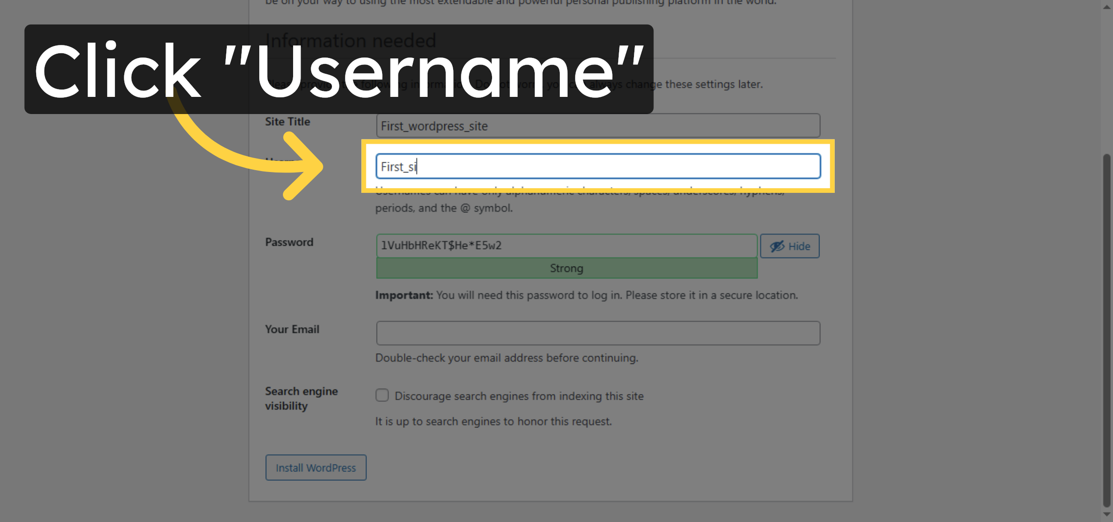This screenshot has height=522, width=1113.
Task: Click the green Strong password strength bar
Action: [x=566, y=268]
